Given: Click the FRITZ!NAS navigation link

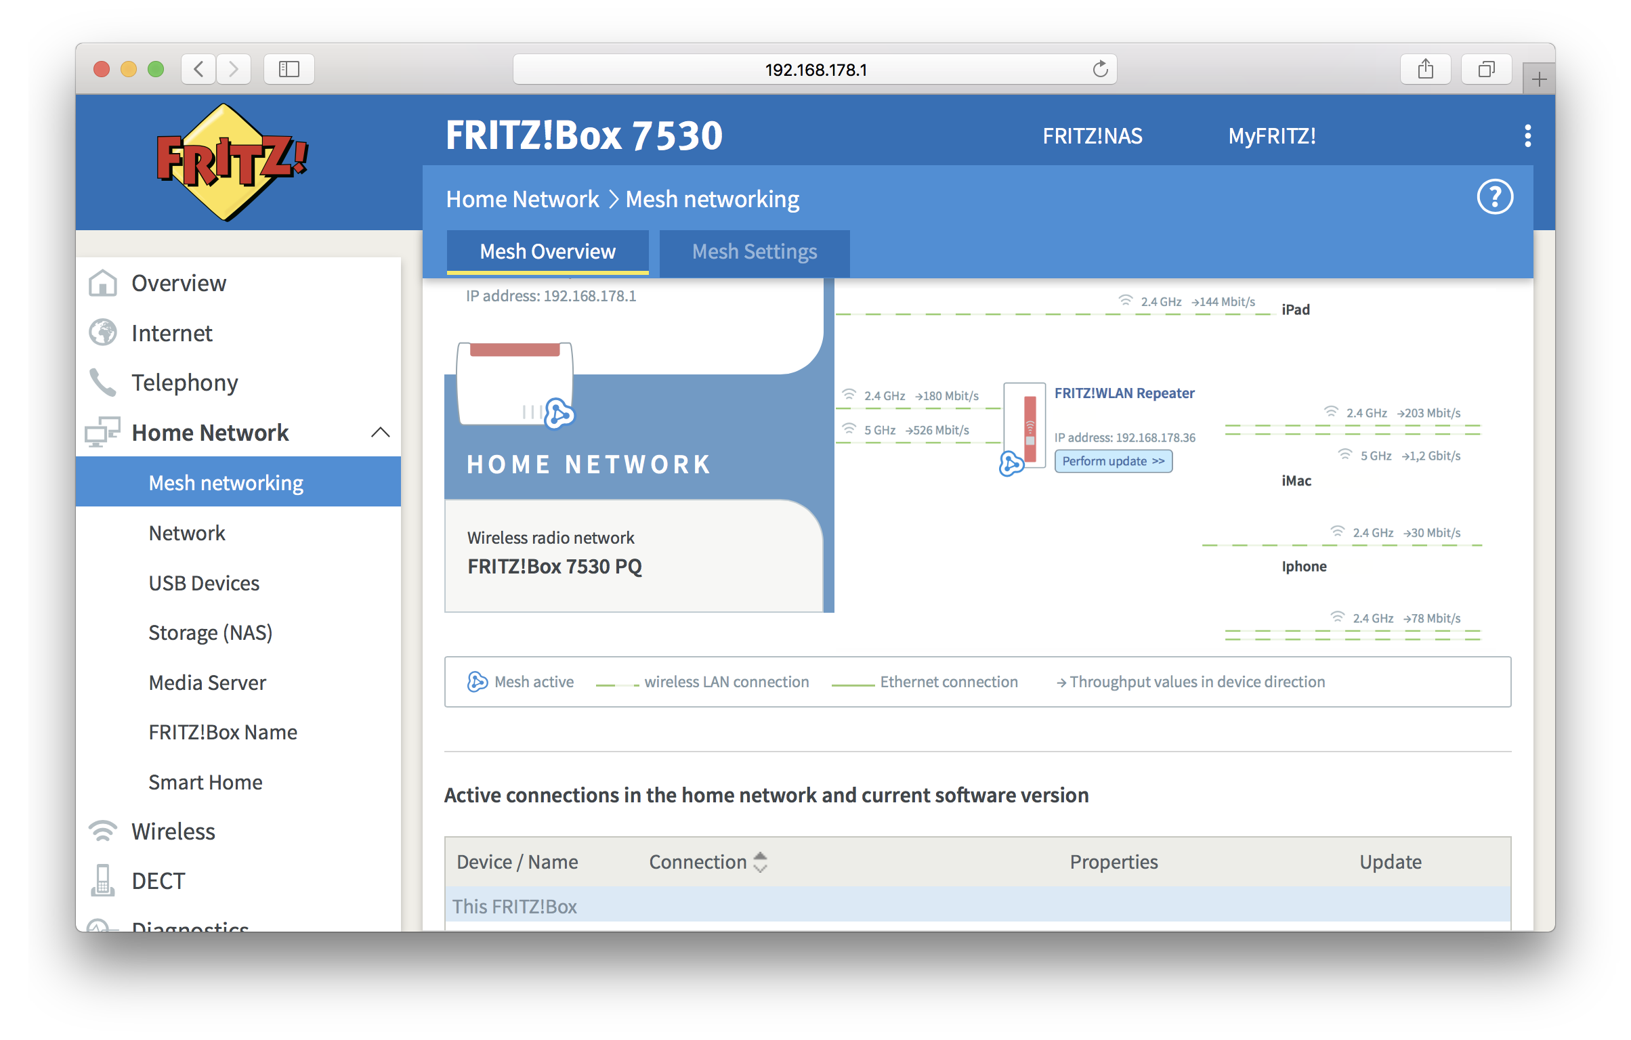Looking at the screenshot, I should (1093, 135).
